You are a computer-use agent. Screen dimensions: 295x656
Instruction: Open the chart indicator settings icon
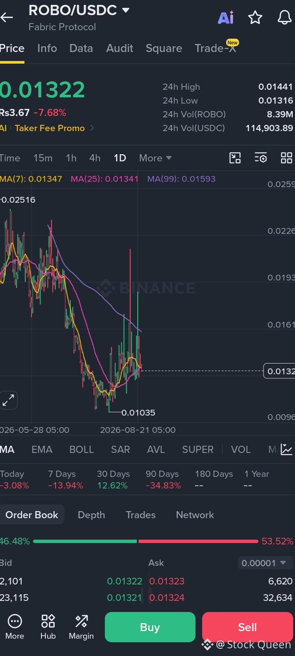pyautogui.click(x=261, y=158)
